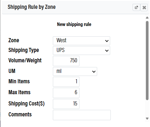Click the Shipping Rule by Zone title

(32, 7)
